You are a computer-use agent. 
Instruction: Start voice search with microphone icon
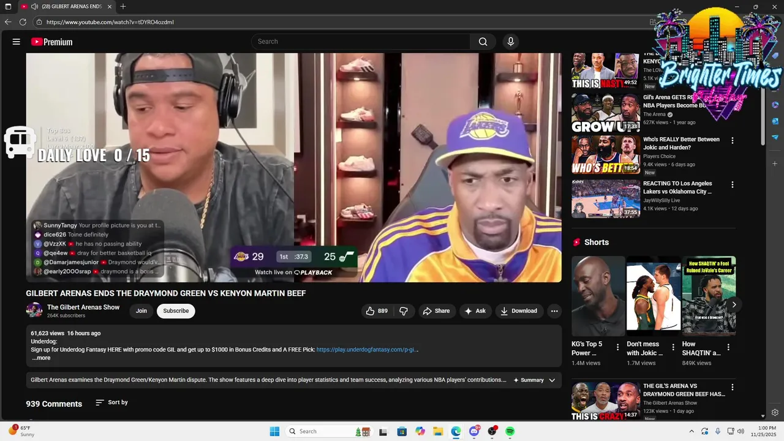[x=511, y=42]
